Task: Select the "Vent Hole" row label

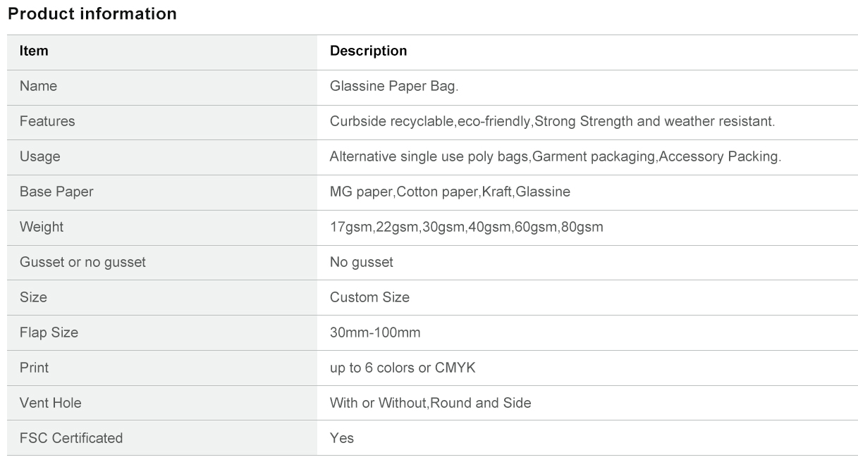Action: pyautogui.click(x=50, y=403)
